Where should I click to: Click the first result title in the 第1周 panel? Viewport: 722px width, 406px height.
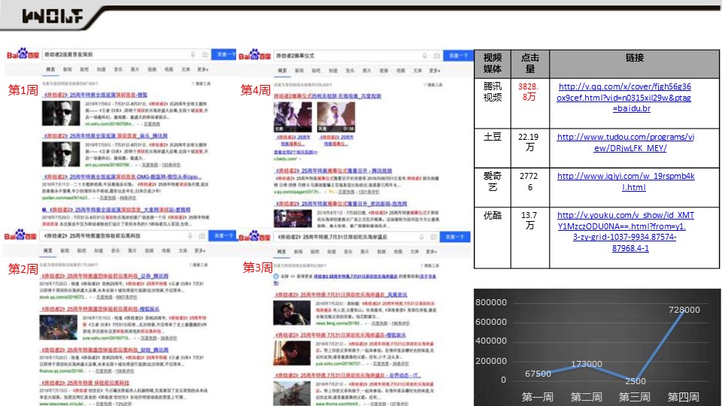point(96,95)
